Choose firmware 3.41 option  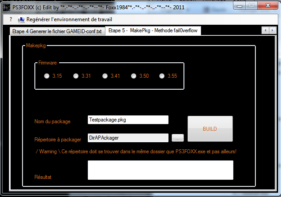click(105, 76)
